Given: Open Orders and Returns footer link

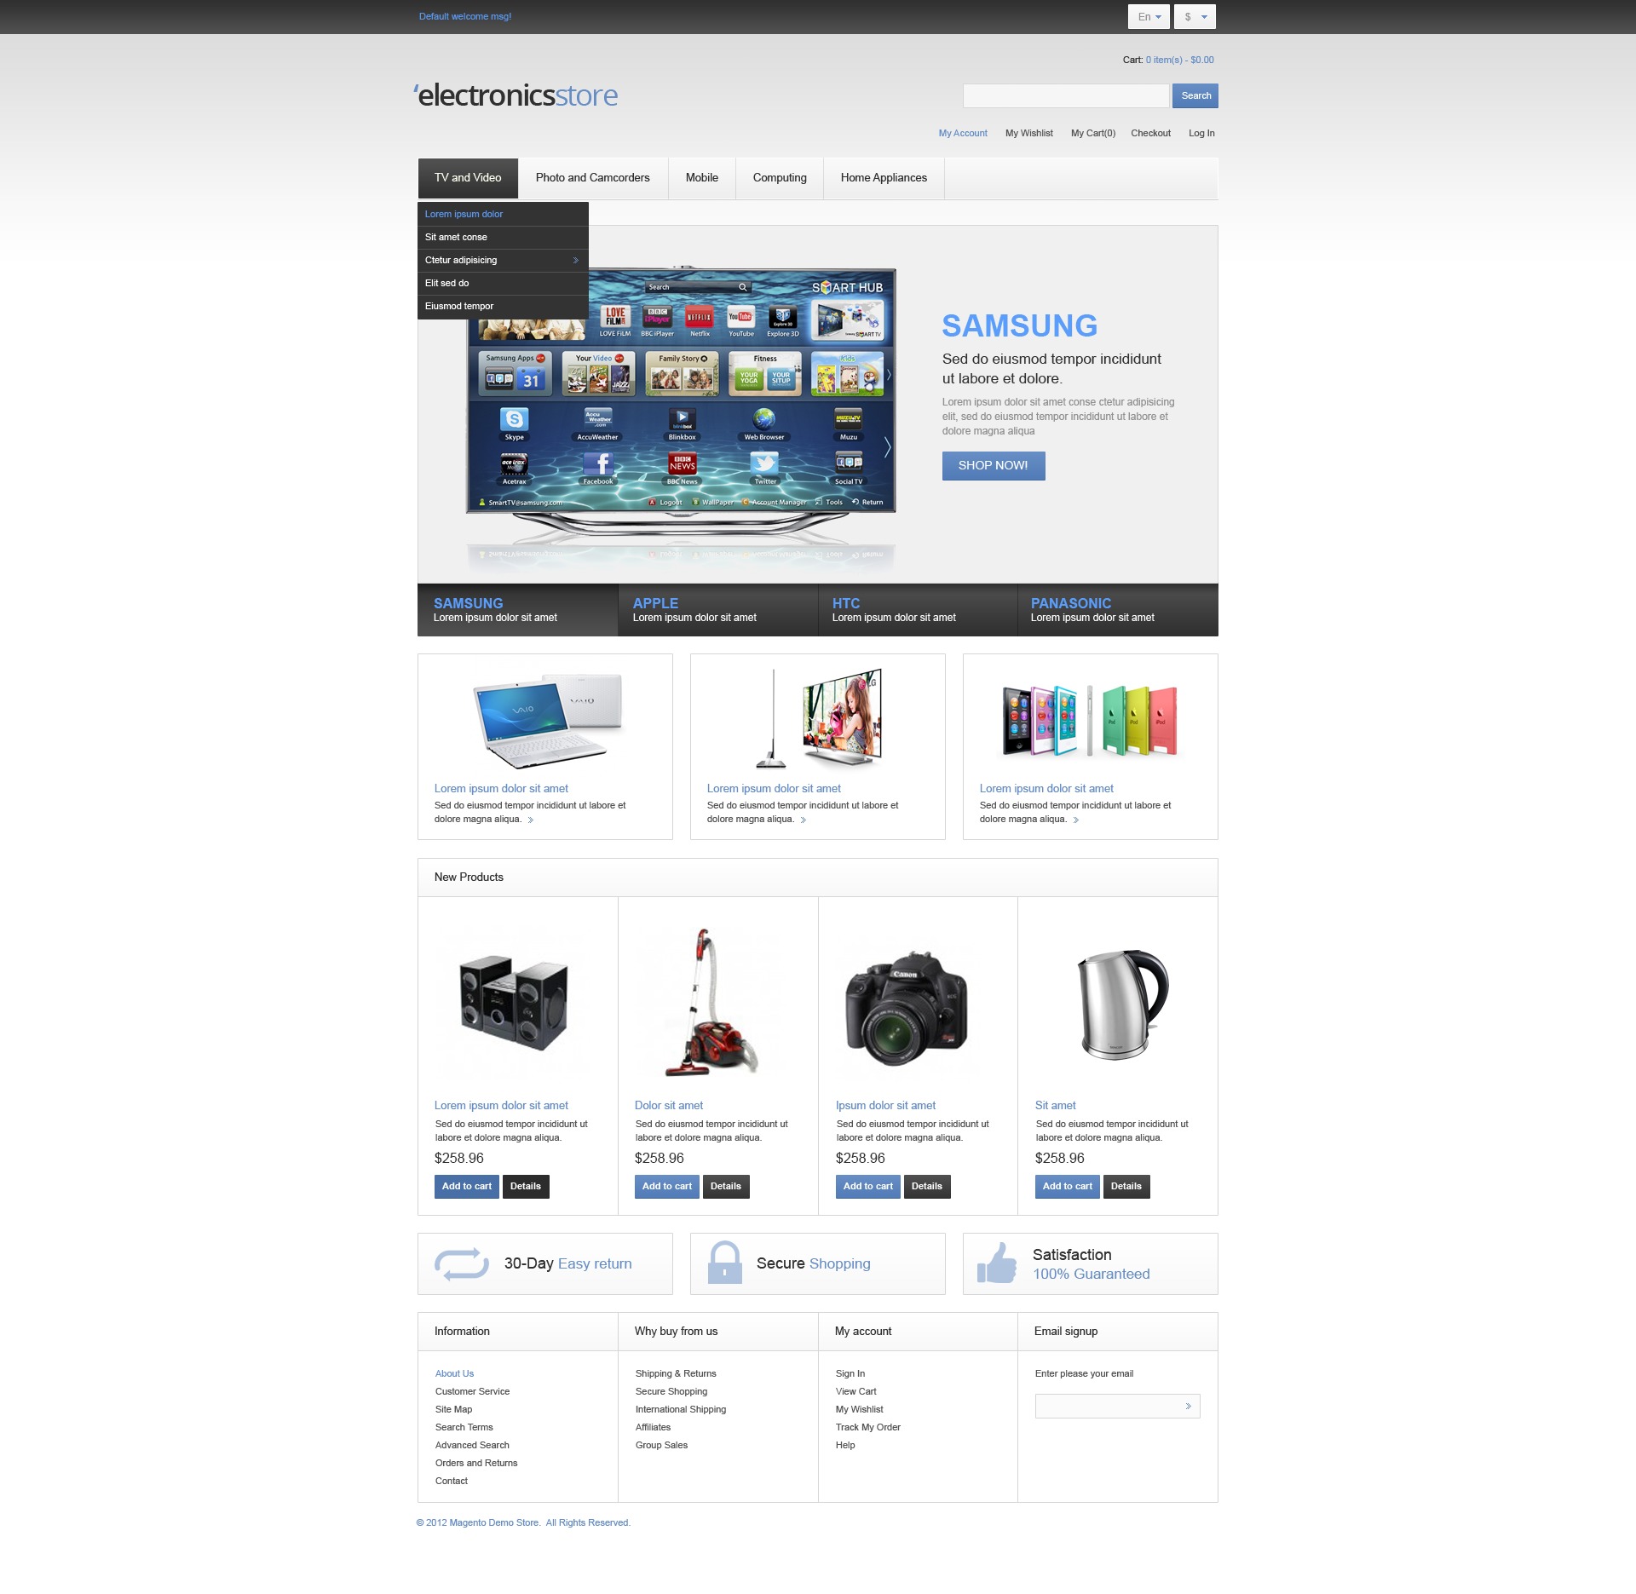Looking at the screenshot, I should click(x=476, y=1464).
